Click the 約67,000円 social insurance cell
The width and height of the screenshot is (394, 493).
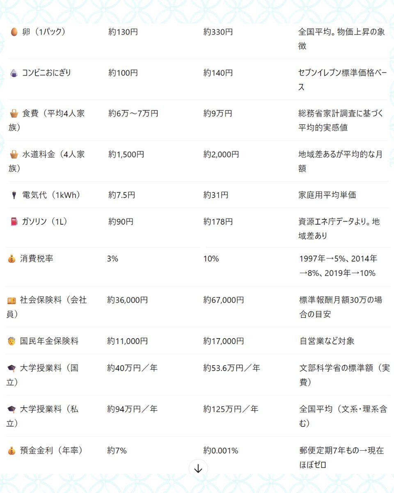click(224, 300)
